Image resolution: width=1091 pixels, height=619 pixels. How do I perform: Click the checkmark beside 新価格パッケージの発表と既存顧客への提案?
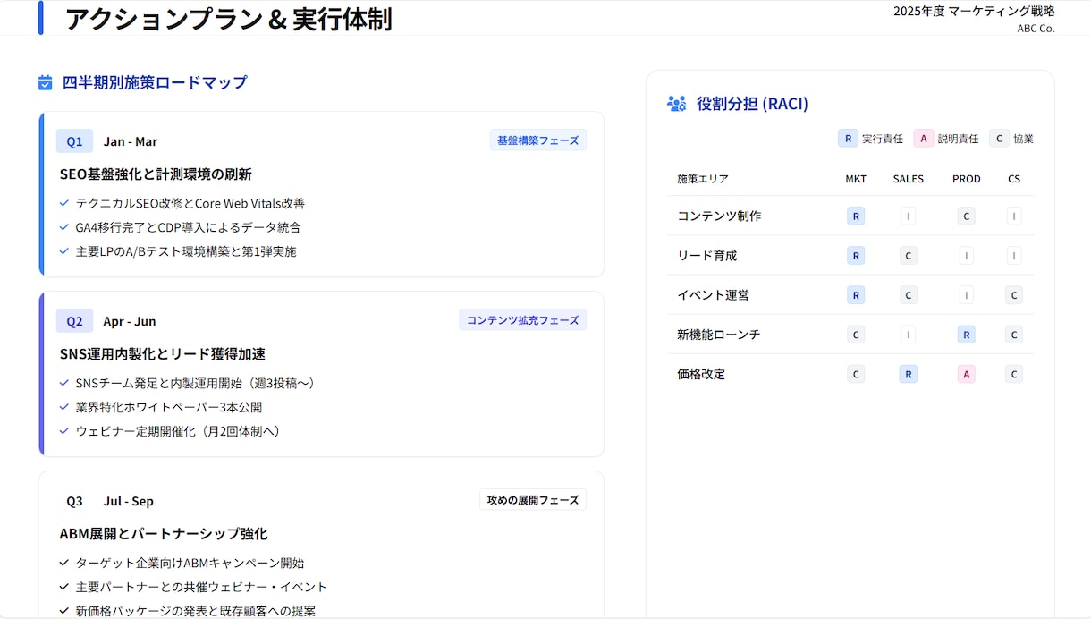64,611
